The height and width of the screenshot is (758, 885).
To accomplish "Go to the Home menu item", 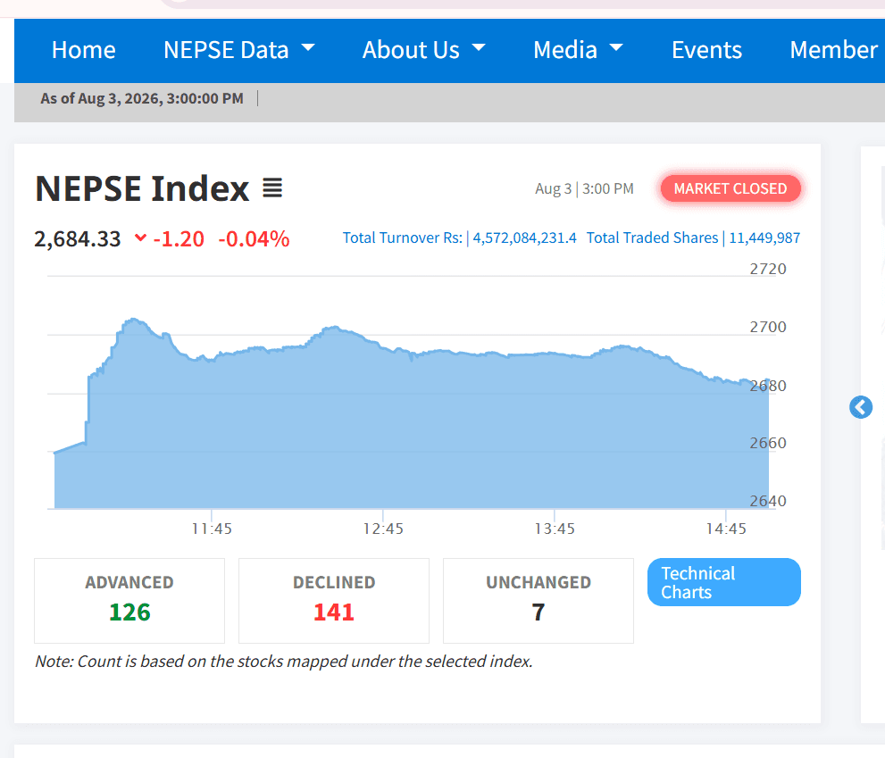I will [84, 50].
